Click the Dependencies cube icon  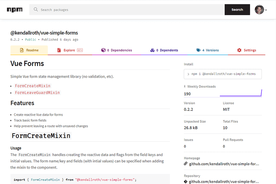click(x=103, y=50)
